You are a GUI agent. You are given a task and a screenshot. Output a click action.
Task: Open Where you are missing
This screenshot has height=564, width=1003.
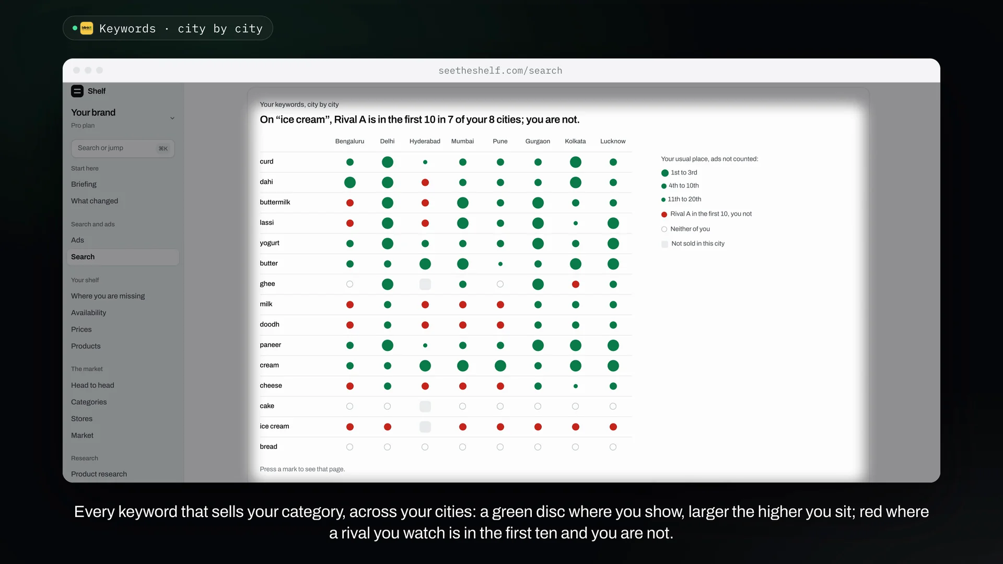point(108,296)
